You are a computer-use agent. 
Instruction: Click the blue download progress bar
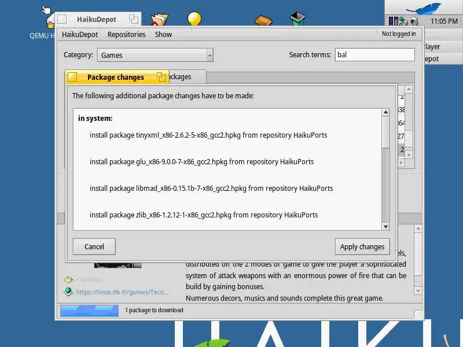(90, 311)
